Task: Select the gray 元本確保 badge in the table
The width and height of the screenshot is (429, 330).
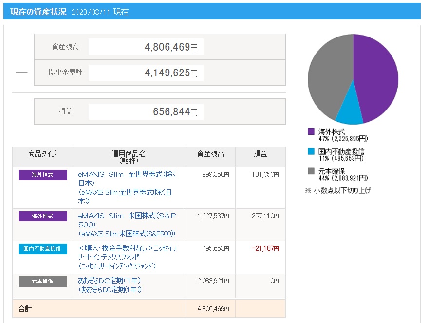Action: coord(43,281)
